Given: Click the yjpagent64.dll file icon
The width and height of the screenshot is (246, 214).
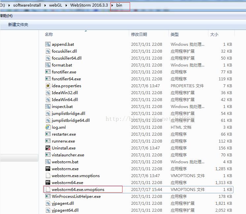Looking at the screenshot, I should (48, 210).
